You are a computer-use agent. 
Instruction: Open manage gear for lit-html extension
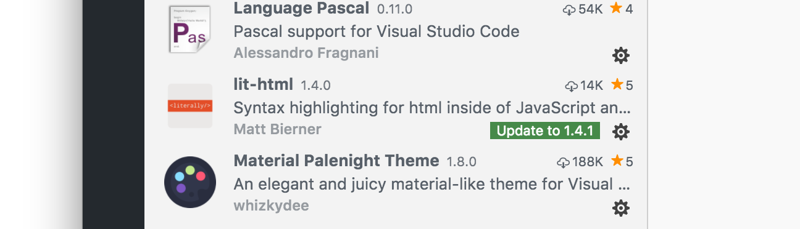(620, 132)
